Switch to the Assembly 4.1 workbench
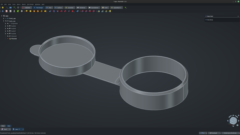240x135 pixels. 116,7
